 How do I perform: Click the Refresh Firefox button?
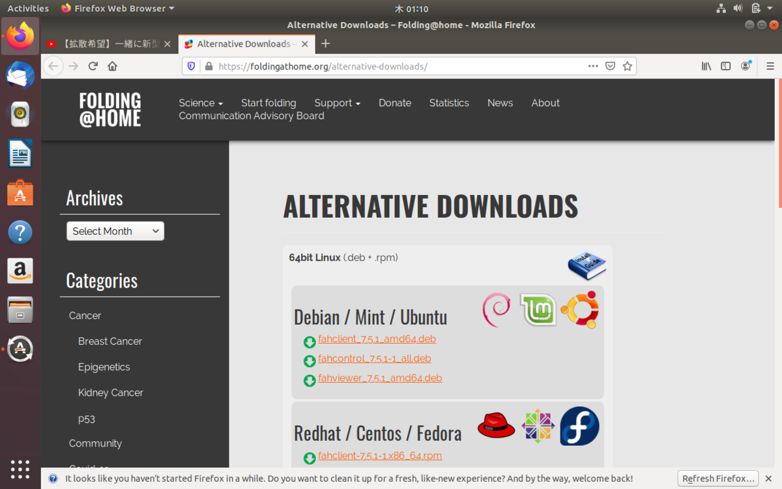point(718,479)
